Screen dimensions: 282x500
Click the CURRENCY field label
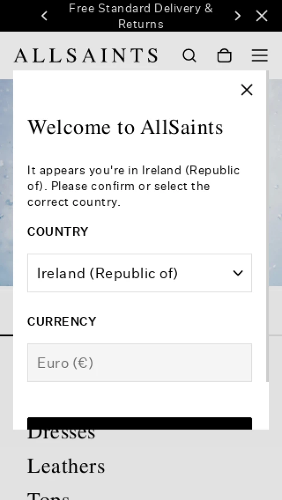click(62, 322)
